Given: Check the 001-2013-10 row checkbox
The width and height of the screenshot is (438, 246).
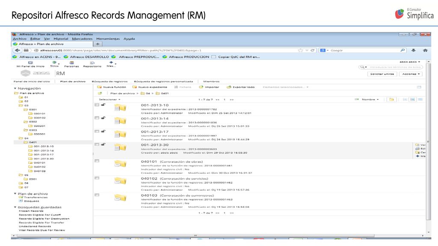Looking at the screenshot, I should [97, 105].
